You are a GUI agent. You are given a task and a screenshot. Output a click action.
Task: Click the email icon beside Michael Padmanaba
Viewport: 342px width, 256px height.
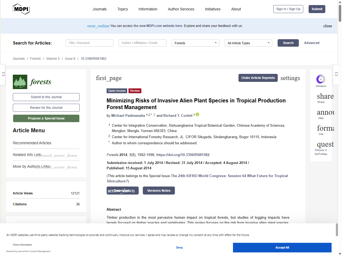click(x=154, y=115)
